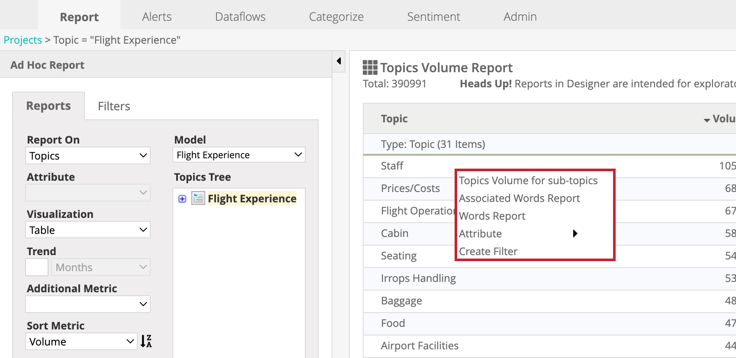Click the Volume column sort arrow
The height and width of the screenshot is (358, 736).
707,120
